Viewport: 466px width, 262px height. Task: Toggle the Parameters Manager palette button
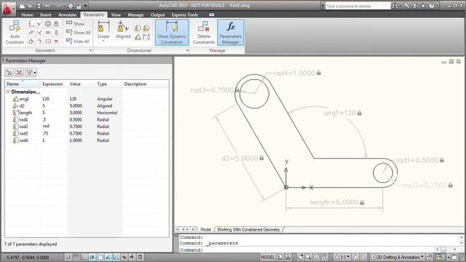(230, 32)
